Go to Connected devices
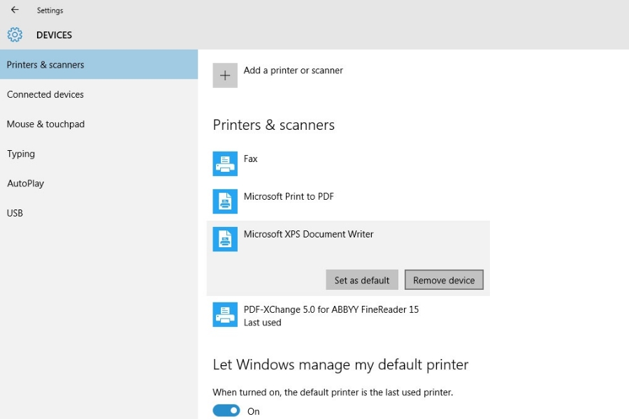 pos(45,94)
